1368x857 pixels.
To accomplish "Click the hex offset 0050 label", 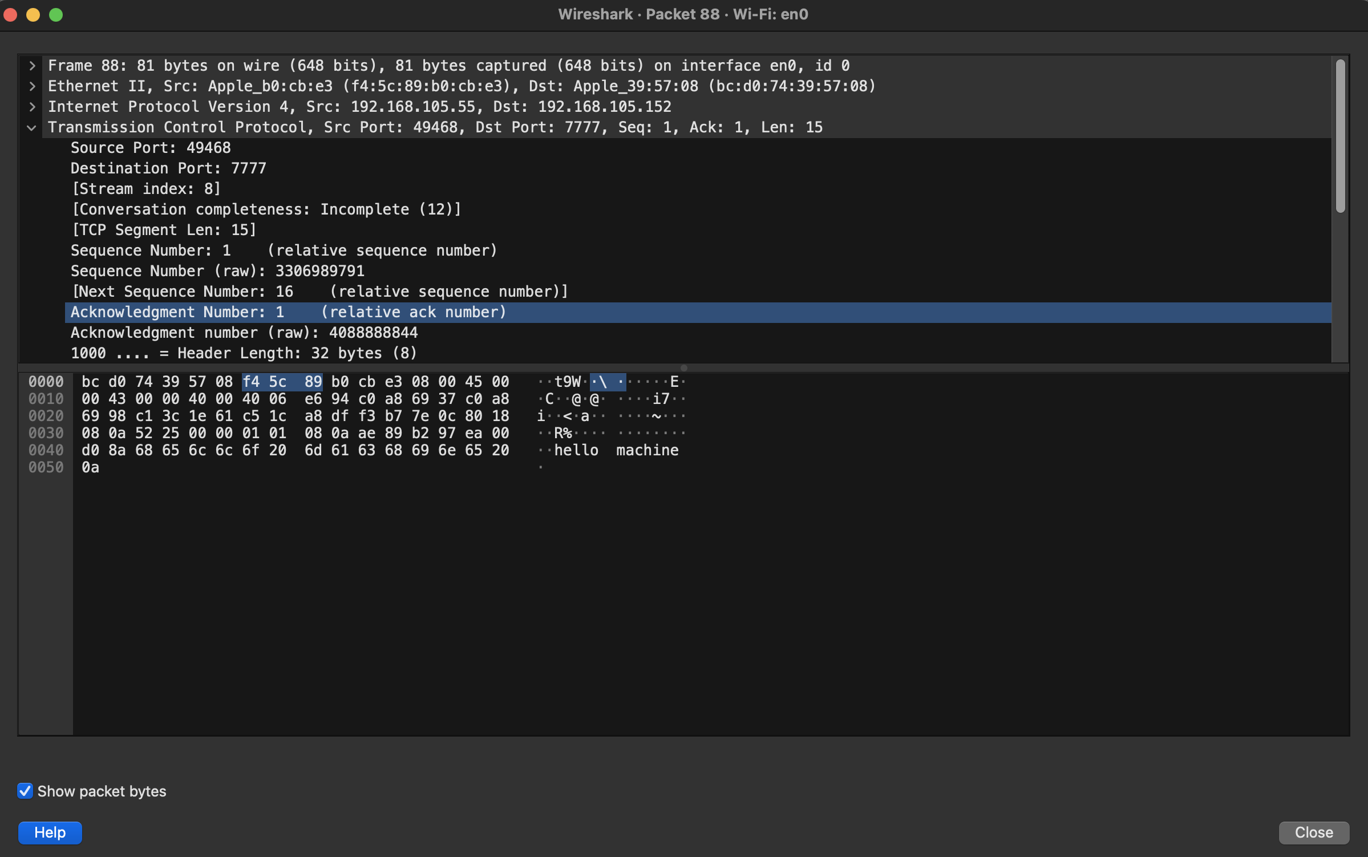I will coord(46,467).
